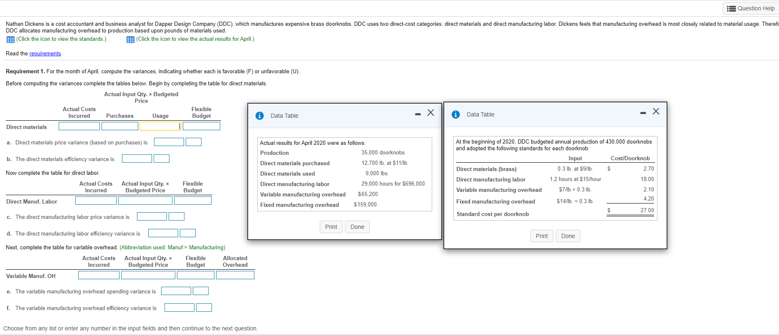Open F/U dropdown for labor price variance
The height and width of the screenshot is (335, 779).
(x=177, y=216)
